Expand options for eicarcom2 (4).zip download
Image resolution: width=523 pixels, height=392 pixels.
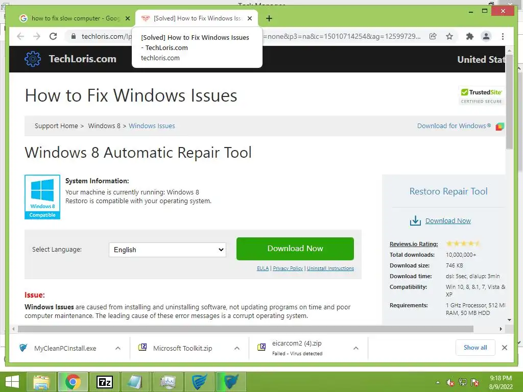tap(356, 348)
